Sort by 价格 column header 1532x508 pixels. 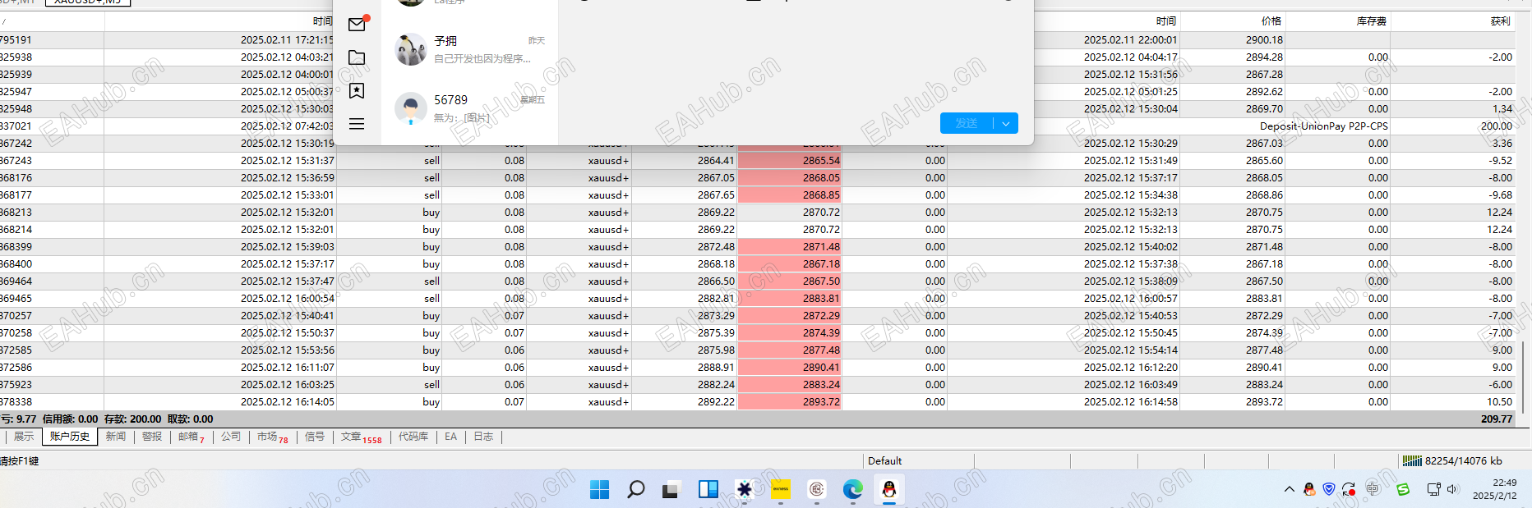(1232, 21)
